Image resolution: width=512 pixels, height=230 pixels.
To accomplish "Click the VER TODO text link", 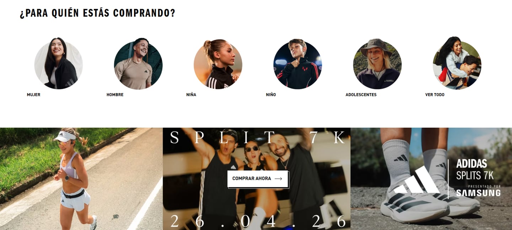I will pos(435,95).
